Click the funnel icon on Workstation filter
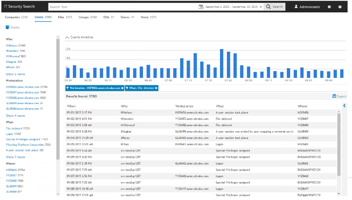The height and width of the screenshot is (200, 352). 67,88
